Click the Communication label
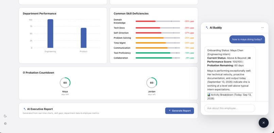The image size is (274, 133). coord(122,48)
